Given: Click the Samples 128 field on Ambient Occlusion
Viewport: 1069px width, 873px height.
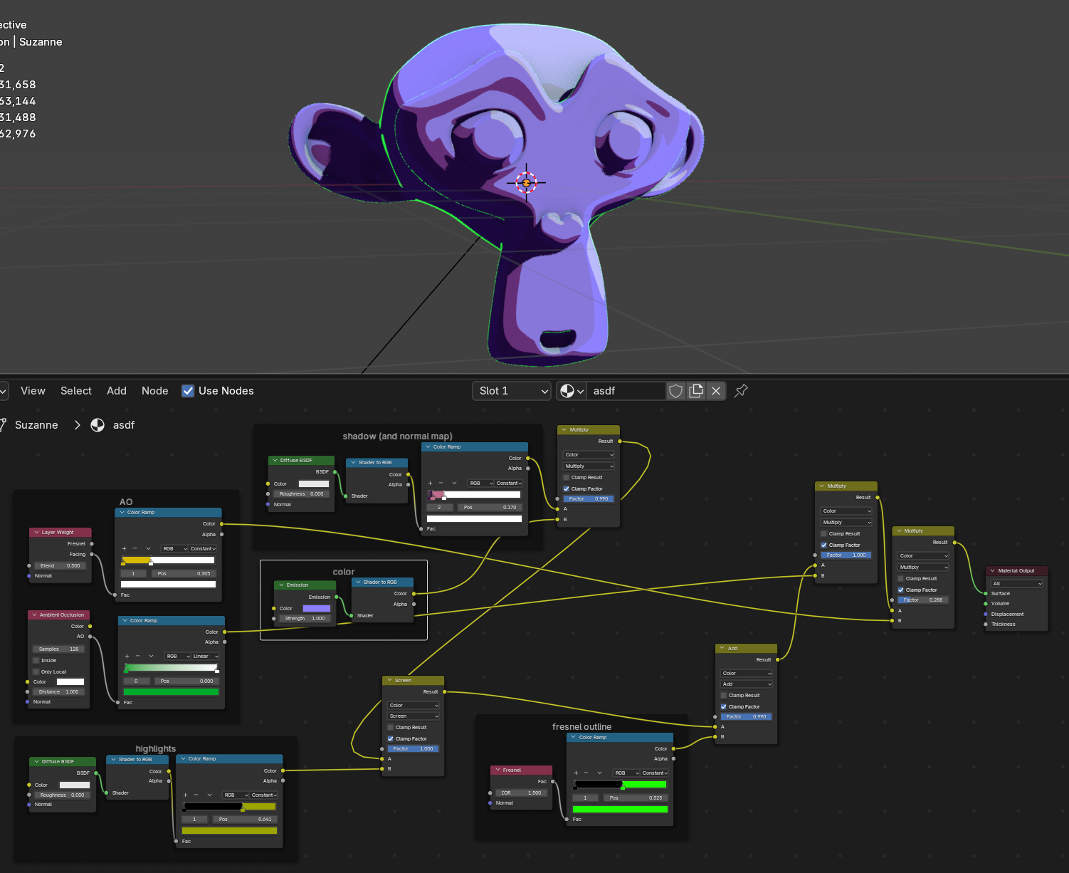Looking at the screenshot, I should click(x=58, y=649).
